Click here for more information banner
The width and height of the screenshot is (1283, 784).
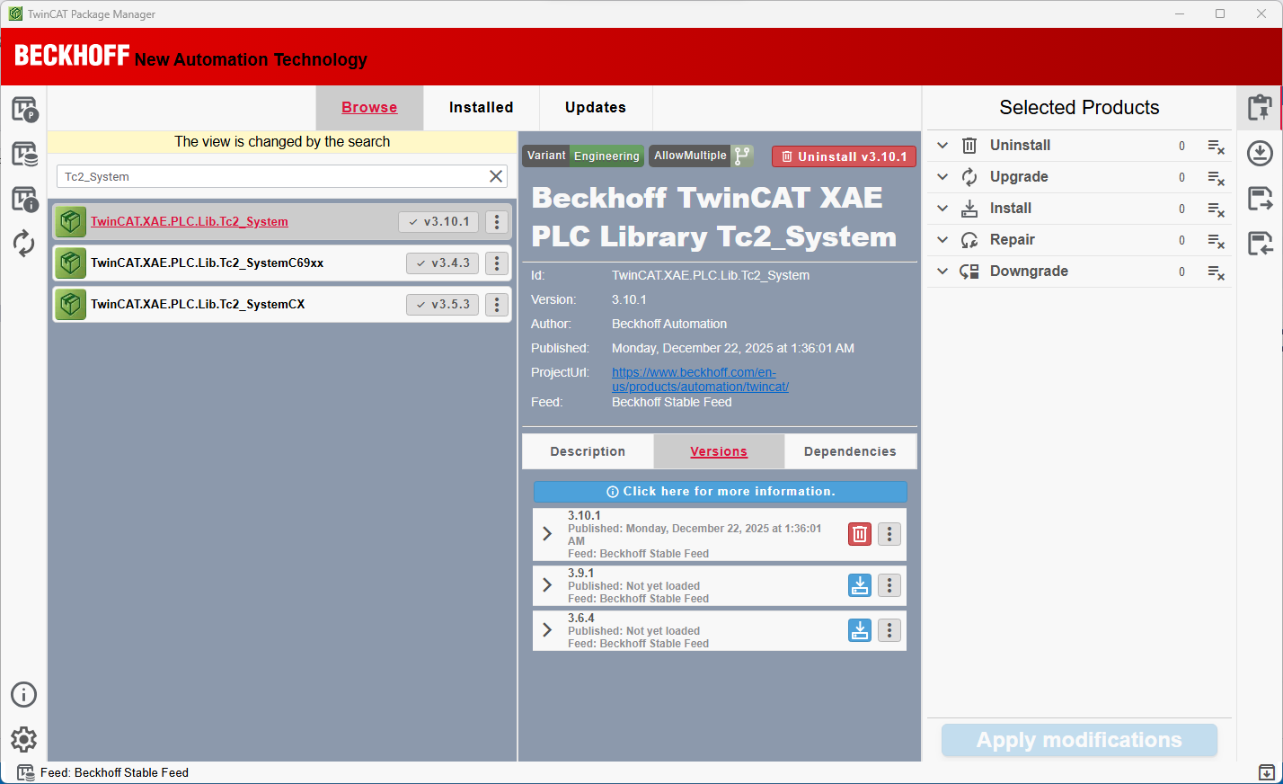pyautogui.click(x=721, y=492)
